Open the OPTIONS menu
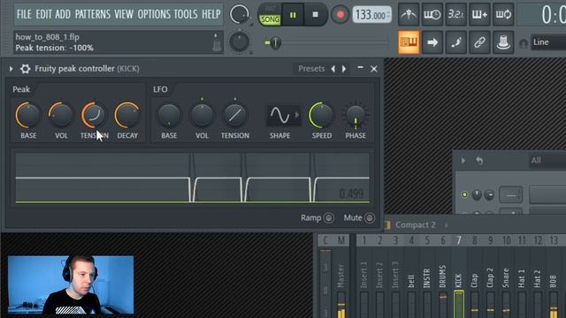Screen dimensions: 566x318 point(154,14)
